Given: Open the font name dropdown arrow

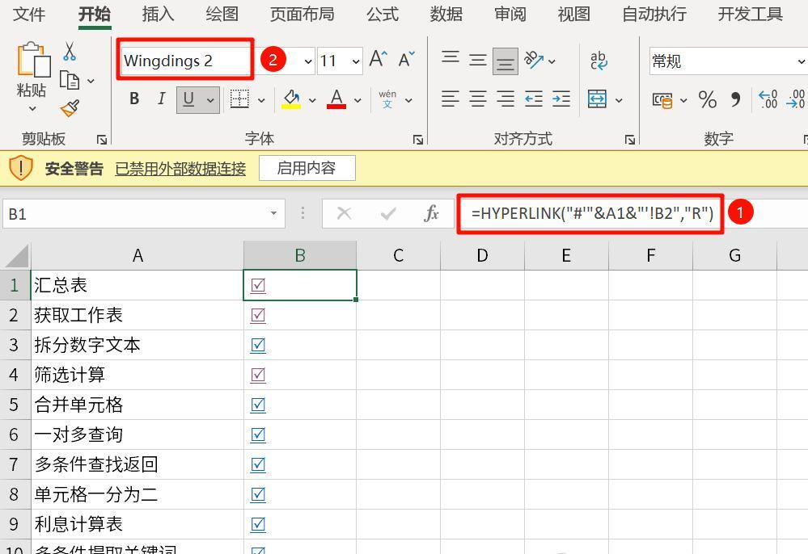Looking at the screenshot, I should pyautogui.click(x=307, y=61).
